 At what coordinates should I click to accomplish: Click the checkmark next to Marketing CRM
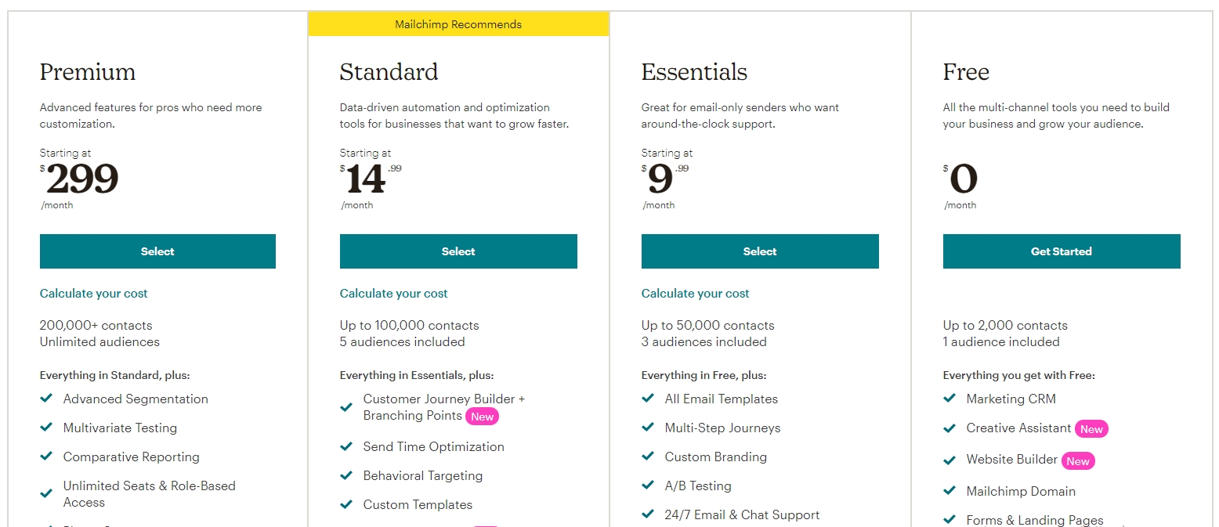click(950, 398)
